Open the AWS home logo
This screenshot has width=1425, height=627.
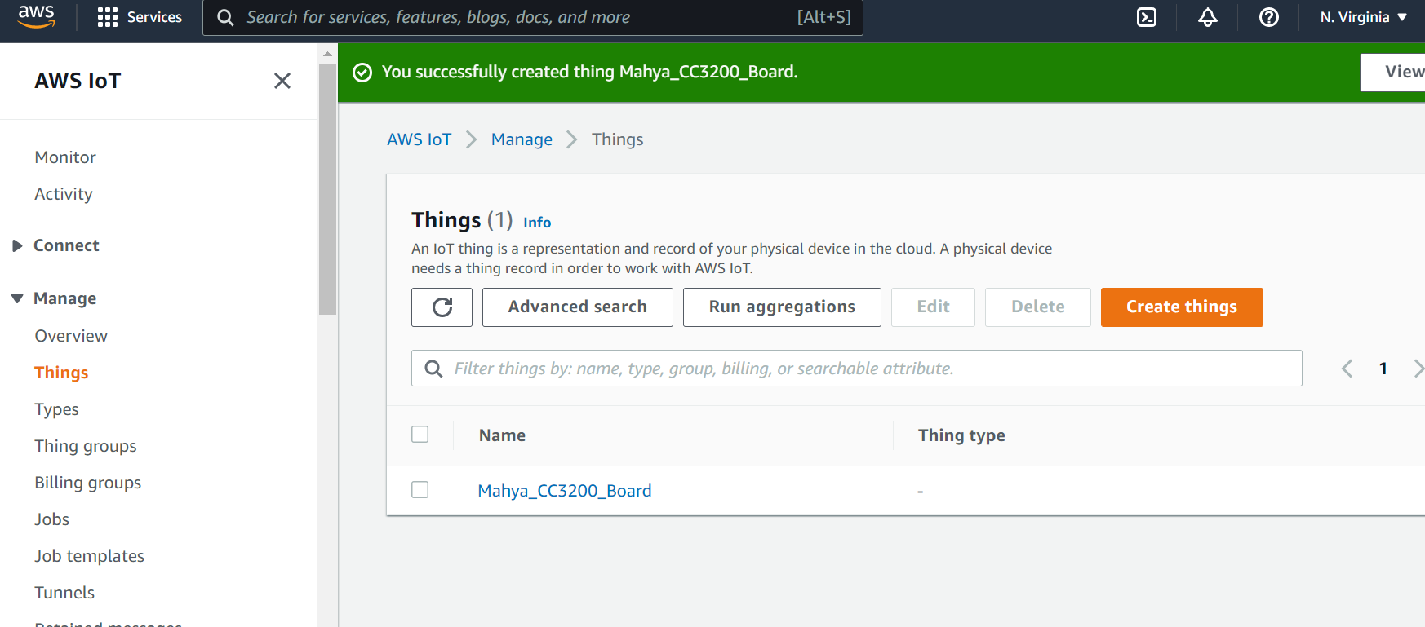point(37,16)
